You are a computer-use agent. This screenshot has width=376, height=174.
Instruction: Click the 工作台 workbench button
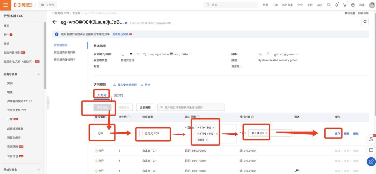(x=47, y=5)
